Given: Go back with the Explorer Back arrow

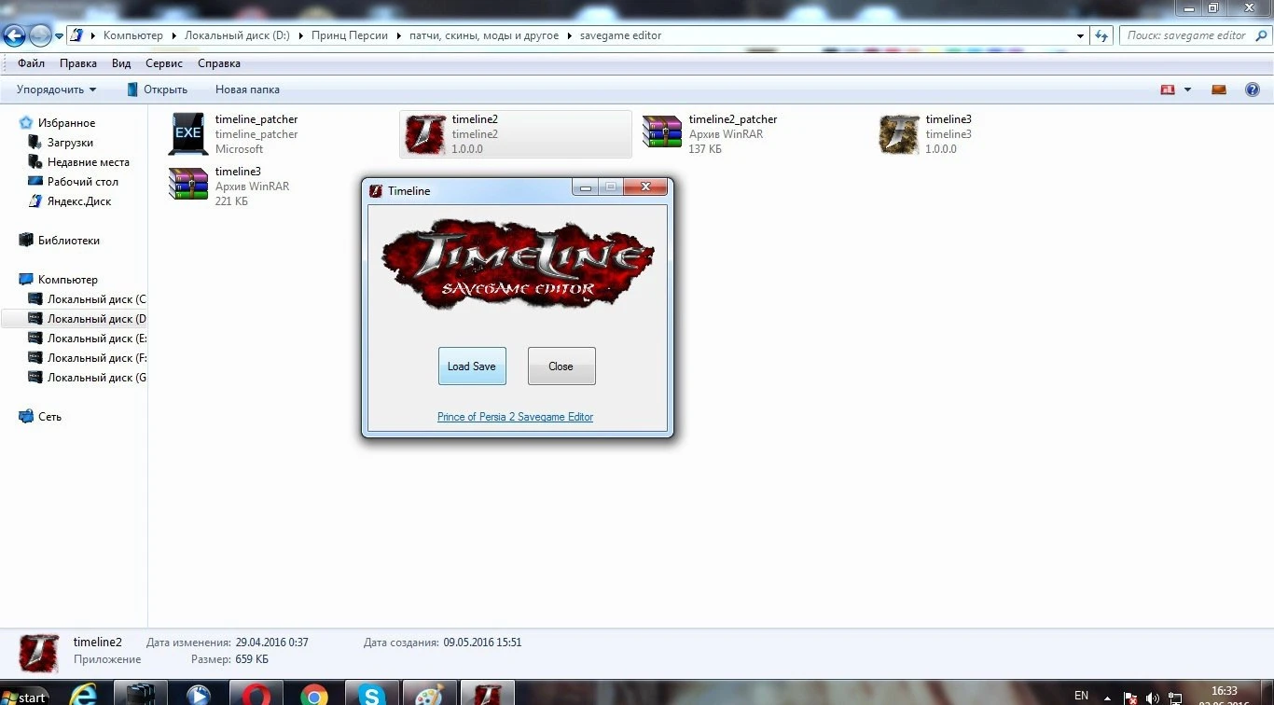Looking at the screenshot, I should point(14,35).
